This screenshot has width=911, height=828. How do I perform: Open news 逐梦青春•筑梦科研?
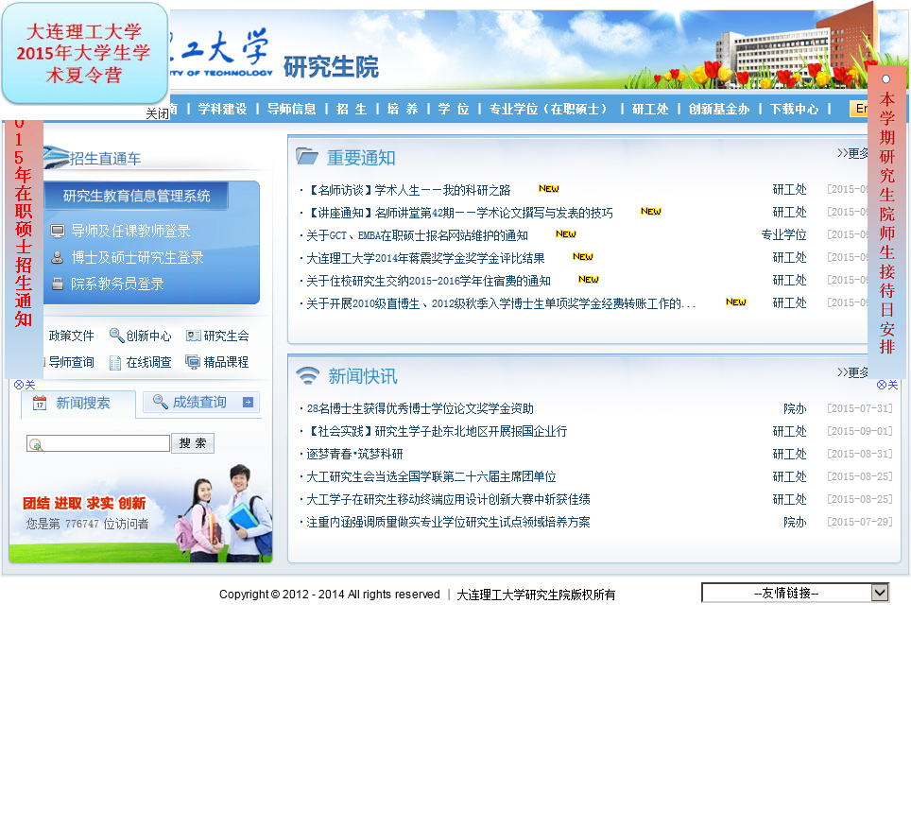[x=354, y=454]
